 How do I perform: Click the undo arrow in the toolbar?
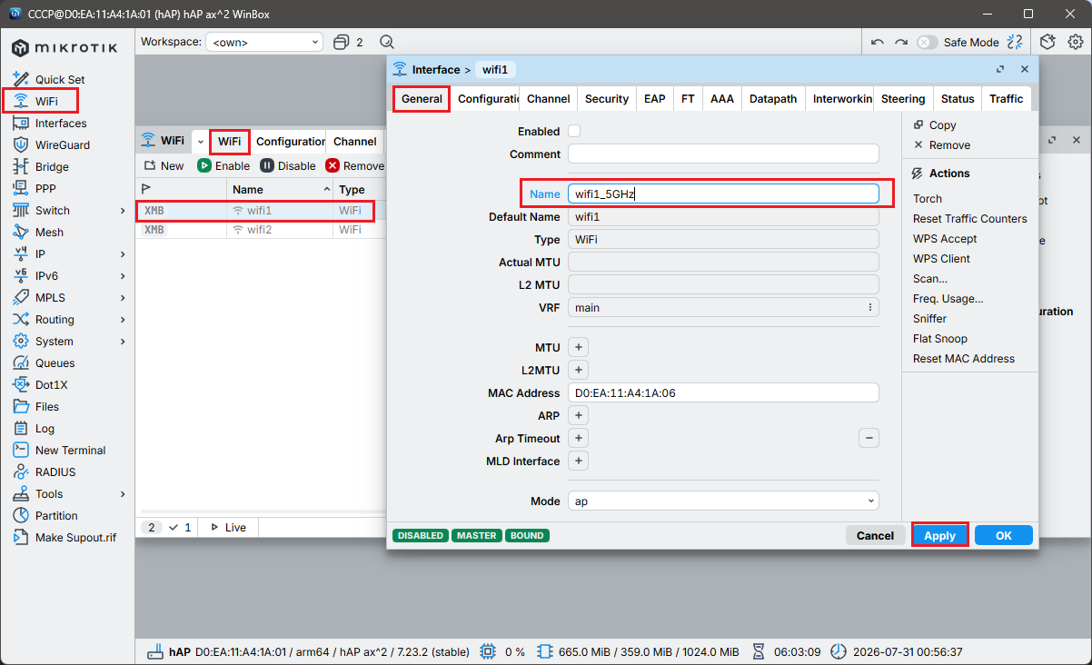878,42
